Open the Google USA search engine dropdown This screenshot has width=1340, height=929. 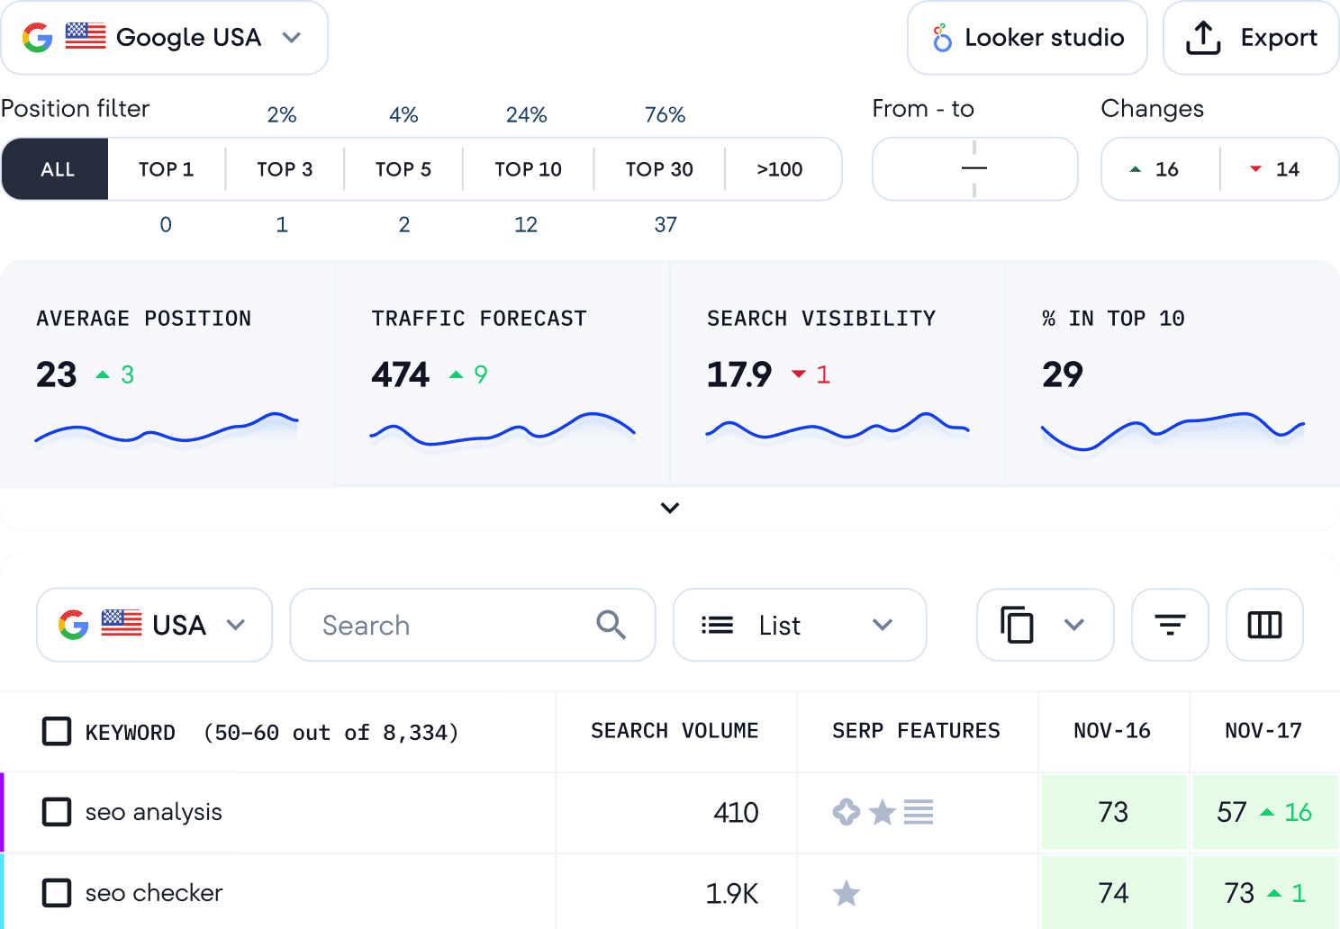165,38
